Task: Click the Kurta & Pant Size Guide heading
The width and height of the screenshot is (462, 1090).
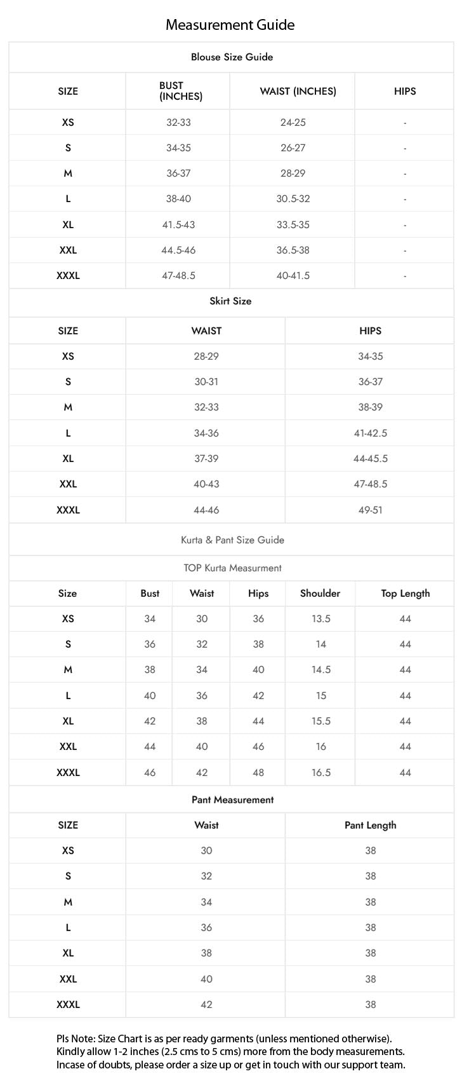Action: pos(232,540)
